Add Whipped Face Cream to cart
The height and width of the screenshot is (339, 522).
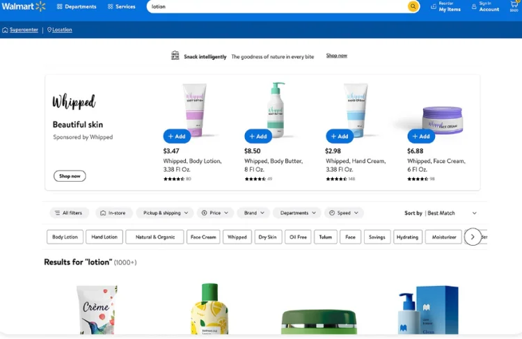pyautogui.click(x=421, y=136)
